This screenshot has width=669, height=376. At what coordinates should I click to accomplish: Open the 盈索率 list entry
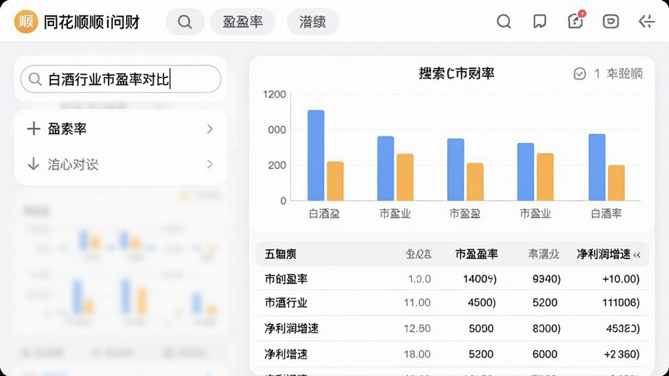[x=120, y=129]
